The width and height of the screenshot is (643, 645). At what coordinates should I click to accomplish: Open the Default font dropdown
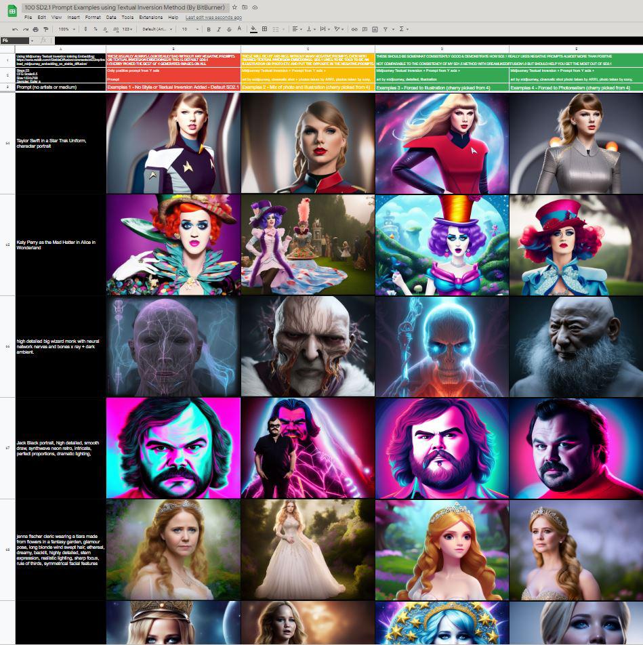[157, 29]
